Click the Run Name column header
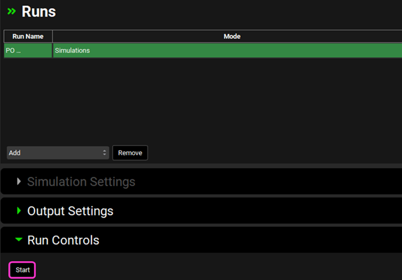 (x=28, y=36)
